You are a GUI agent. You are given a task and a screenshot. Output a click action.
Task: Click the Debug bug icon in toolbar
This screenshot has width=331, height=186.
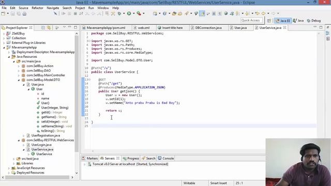pyautogui.click(x=119, y=13)
